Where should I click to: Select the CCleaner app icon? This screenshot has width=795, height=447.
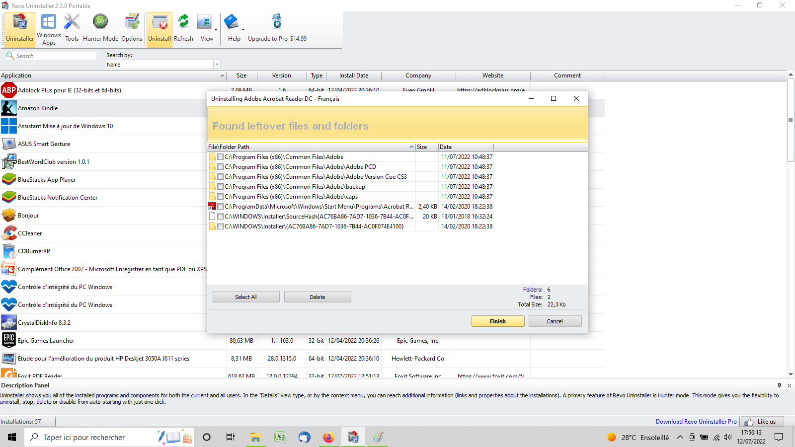[x=9, y=233]
